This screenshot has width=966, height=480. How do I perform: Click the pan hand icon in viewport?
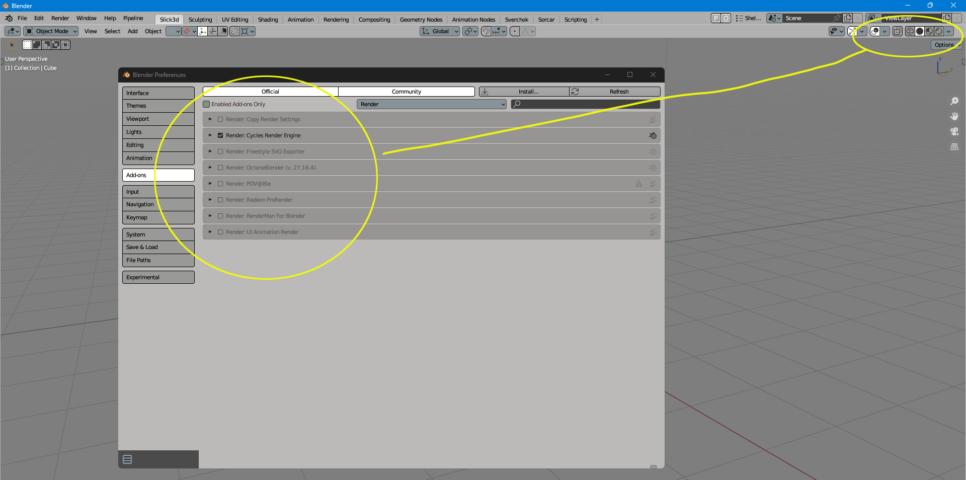click(954, 116)
